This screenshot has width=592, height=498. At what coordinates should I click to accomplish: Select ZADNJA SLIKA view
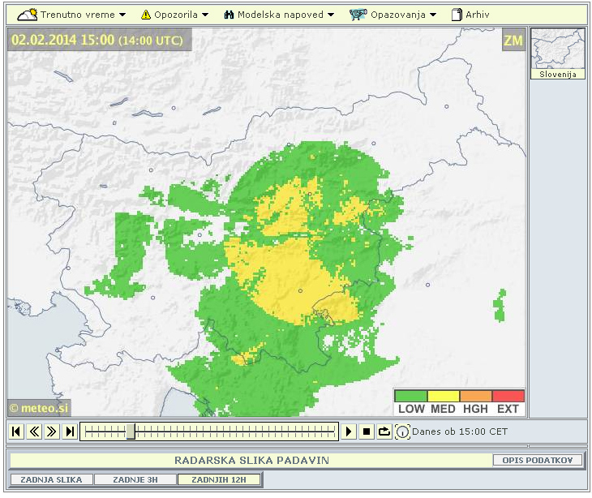pos(51,479)
